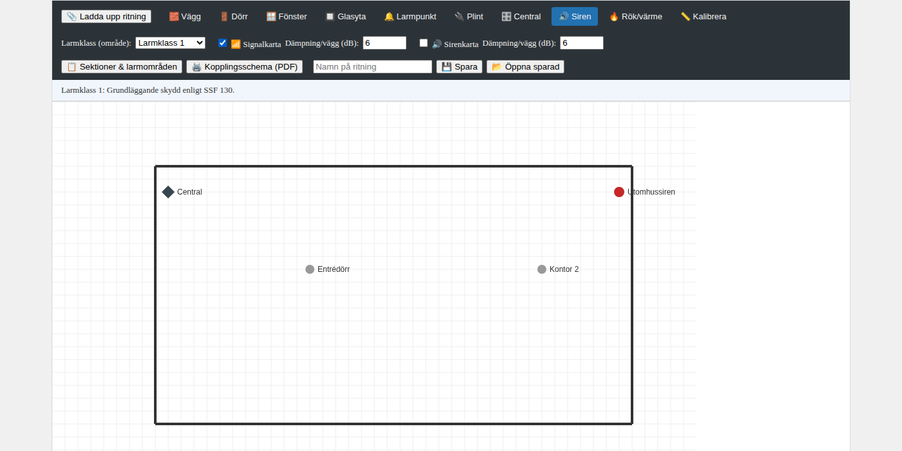The image size is (902, 451).
Task: Select the Plint tool
Action: [x=469, y=17]
